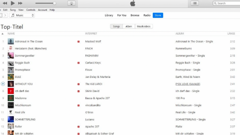The width and height of the screenshot is (240, 135).
Task: Open the Controls menu
Action: 31,10
